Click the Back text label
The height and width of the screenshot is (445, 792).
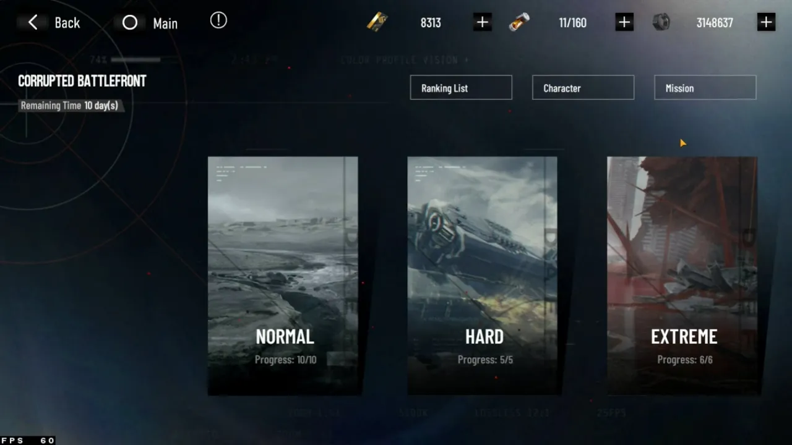(x=67, y=23)
